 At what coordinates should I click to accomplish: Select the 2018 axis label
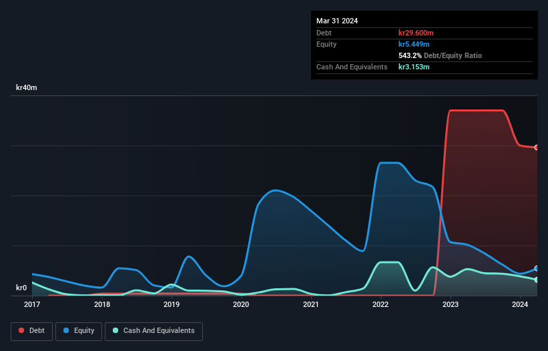click(x=102, y=304)
